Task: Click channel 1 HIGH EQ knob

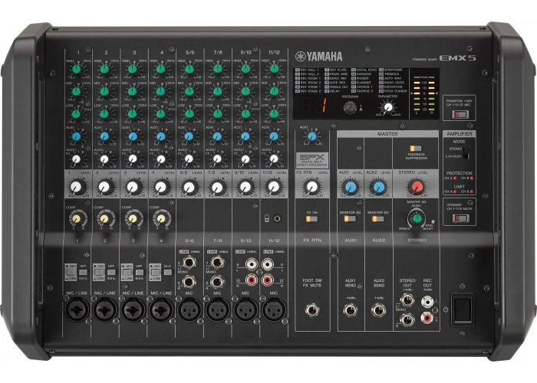Action: [x=77, y=69]
